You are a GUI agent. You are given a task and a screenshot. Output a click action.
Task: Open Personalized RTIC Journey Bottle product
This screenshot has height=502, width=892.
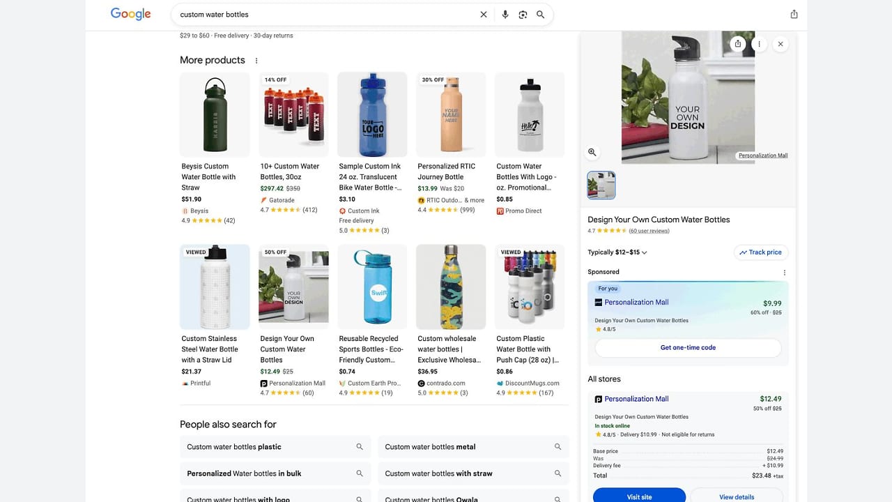pyautogui.click(x=451, y=143)
